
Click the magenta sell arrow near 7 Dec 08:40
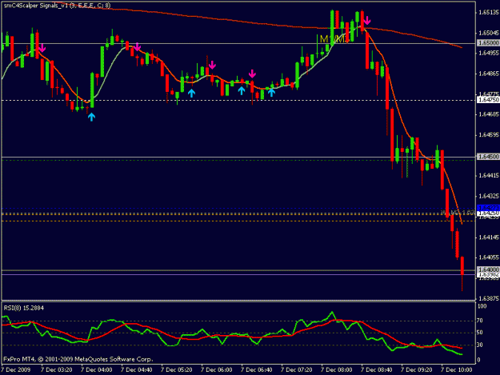point(367,21)
